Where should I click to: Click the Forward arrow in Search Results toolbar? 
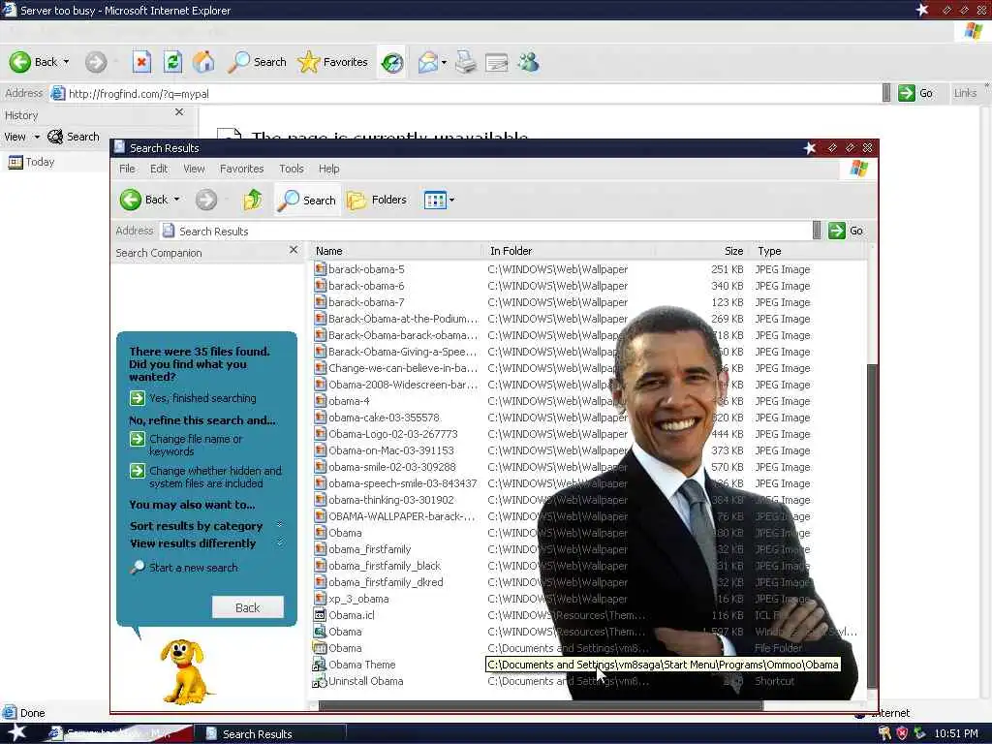205,200
